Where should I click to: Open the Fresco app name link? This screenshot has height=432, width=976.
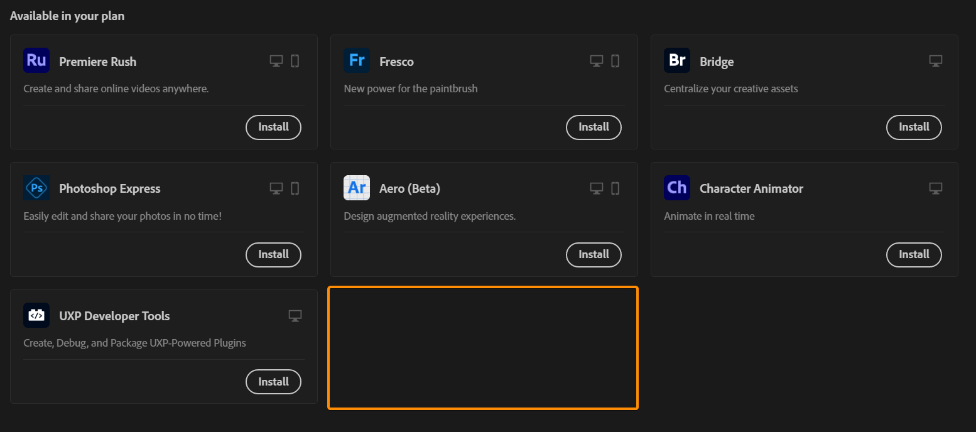396,61
